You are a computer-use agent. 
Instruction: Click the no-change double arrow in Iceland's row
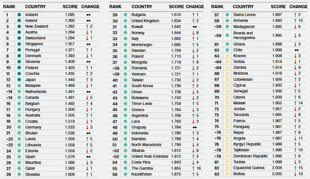(88, 15)
